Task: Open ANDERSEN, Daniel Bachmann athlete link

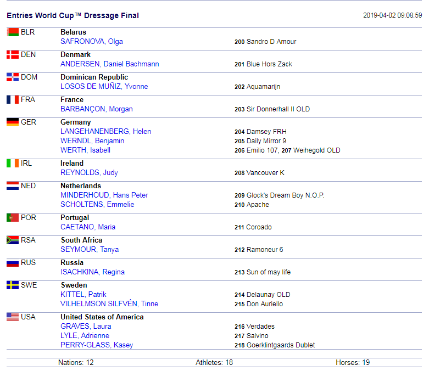Action: (x=110, y=64)
